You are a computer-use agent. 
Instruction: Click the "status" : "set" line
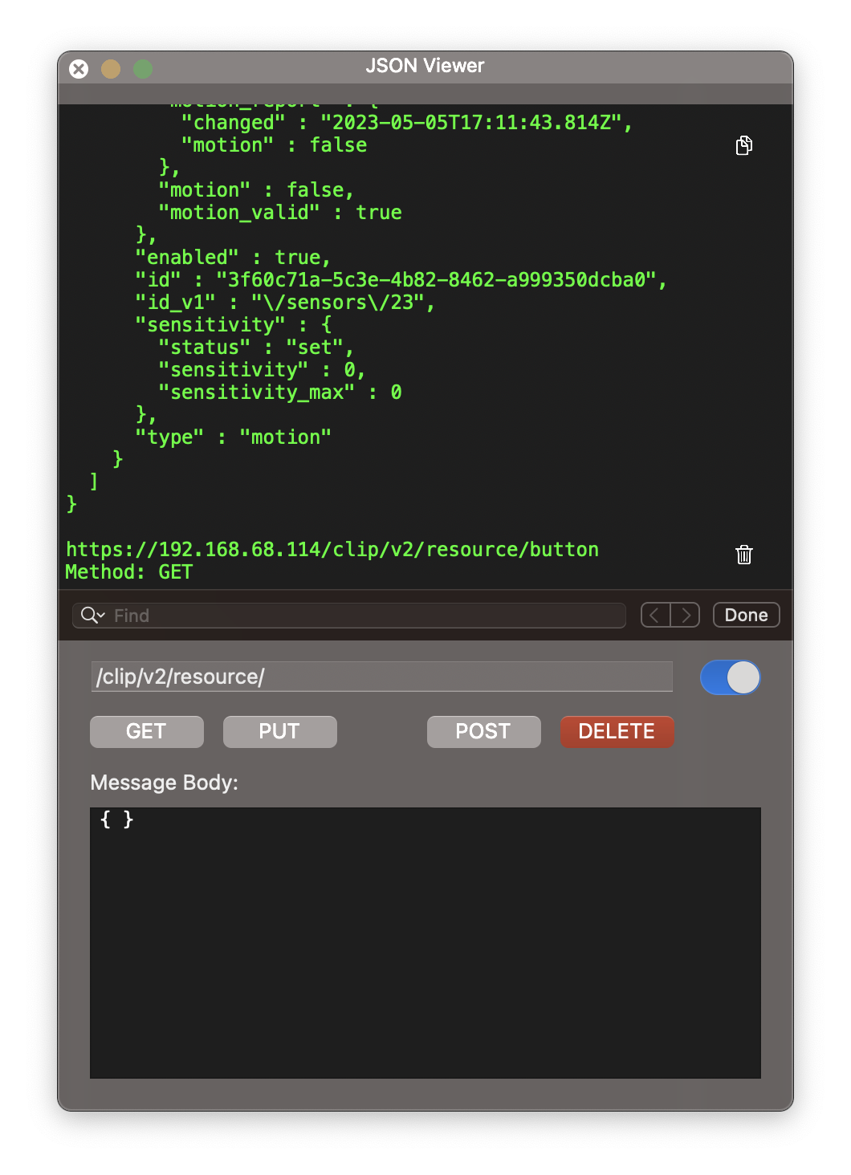click(x=256, y=348)
